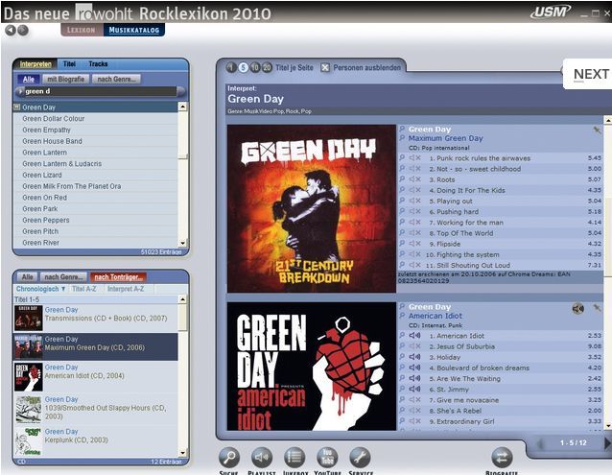Viewport: 612px width, 475px height.
Task: Expand the Green Day entry in artist list
Action: coord(16,107)
